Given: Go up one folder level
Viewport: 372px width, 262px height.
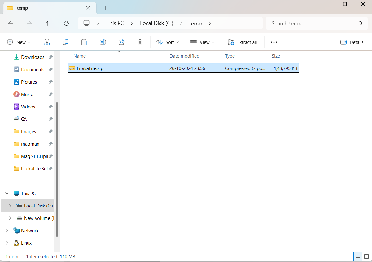Looking at the screenshot, I should [48, 23].
